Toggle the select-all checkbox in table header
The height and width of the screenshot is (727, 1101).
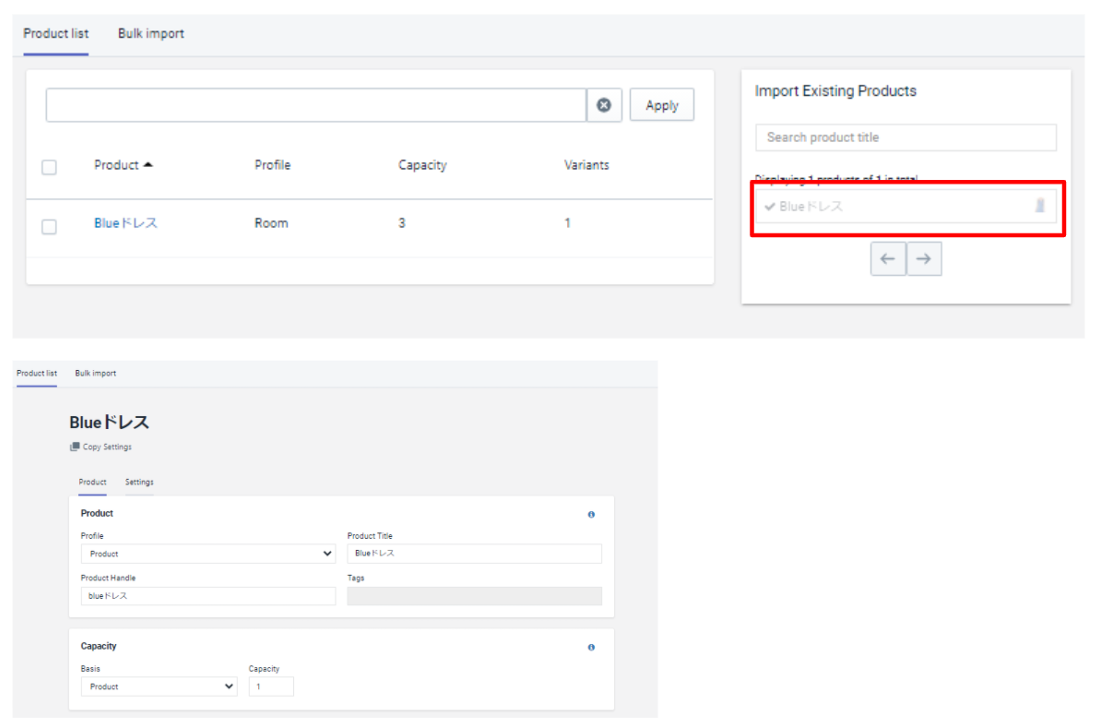[x=50, y=167]
